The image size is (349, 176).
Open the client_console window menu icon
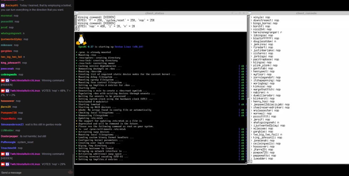point(249,13)
